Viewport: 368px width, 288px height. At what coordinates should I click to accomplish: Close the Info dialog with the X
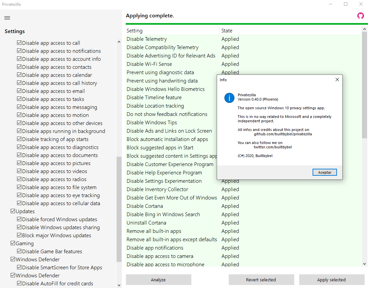tap(337, 80)
